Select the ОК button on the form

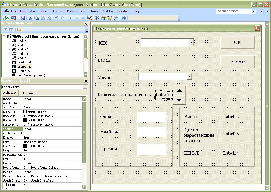[x=237, y=42]
